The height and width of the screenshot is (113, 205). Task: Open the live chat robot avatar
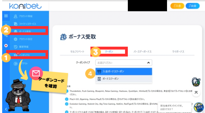click(199, 107)
